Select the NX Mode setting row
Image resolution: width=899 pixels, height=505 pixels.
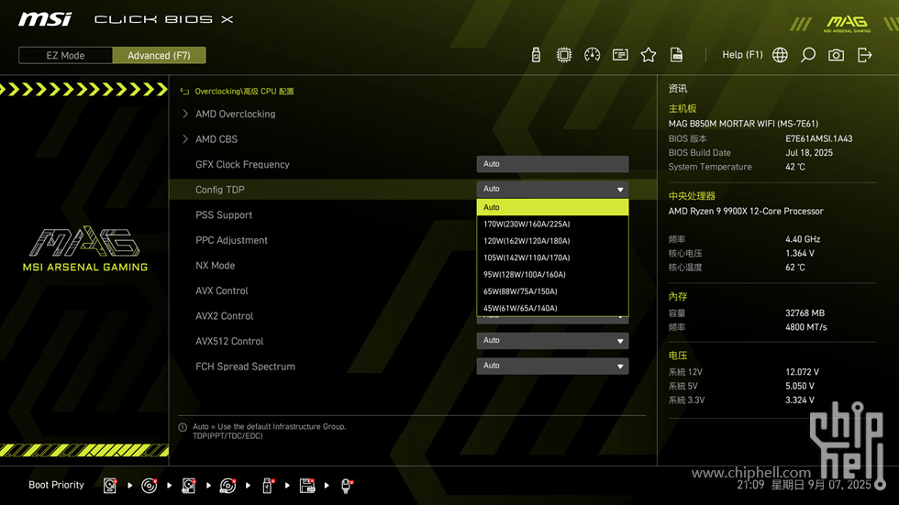click(x=215, y=266)
